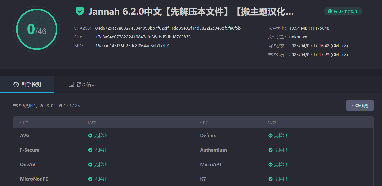Viewport: 382px width, 186px height.
Task: Click first submission time 17:16:42 (GMT+8)
Action: [x=319, y=46]
